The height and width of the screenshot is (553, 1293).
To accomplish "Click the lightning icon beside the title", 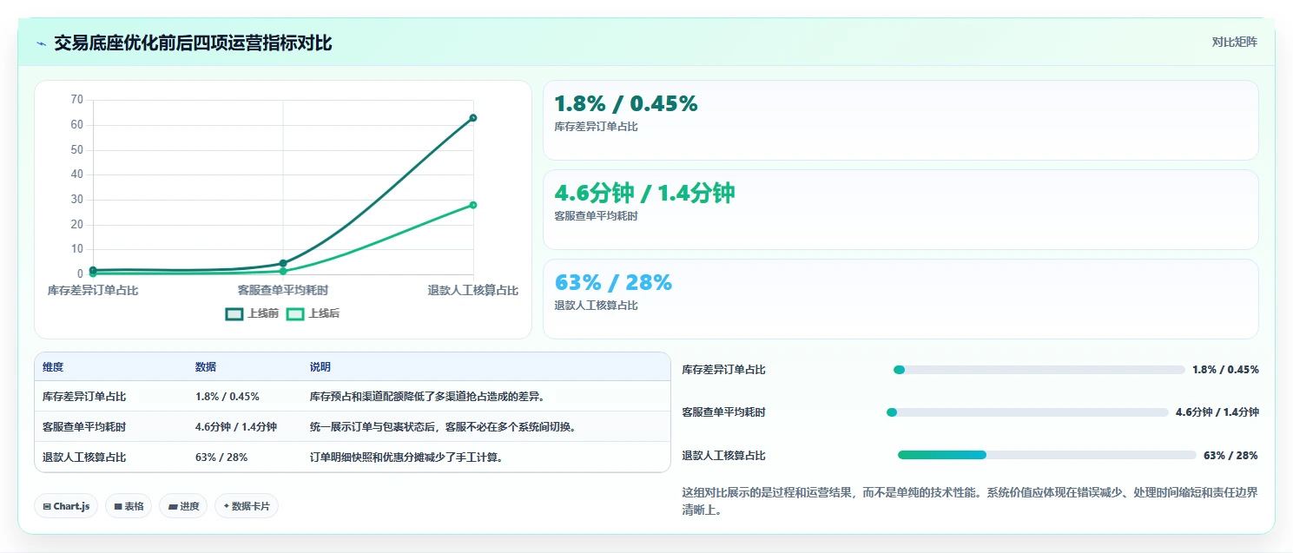I will point(42,43).
